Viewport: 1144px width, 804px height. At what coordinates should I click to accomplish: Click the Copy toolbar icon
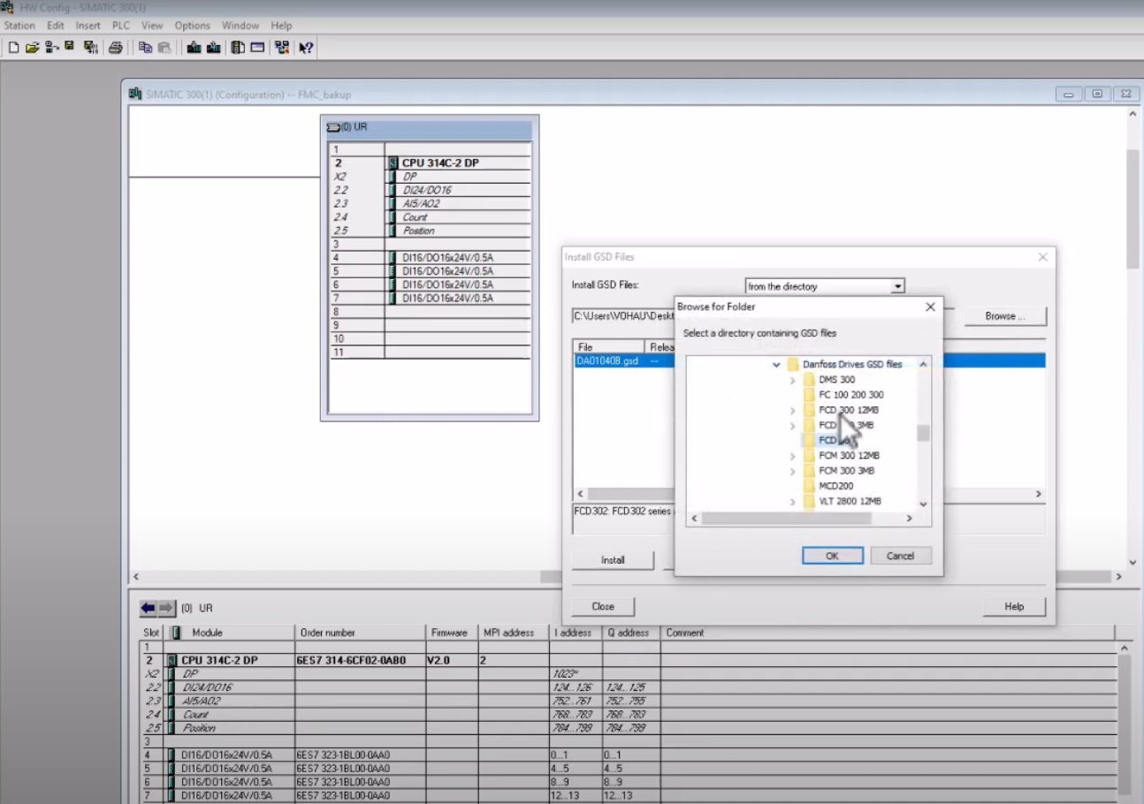(145, 48)
